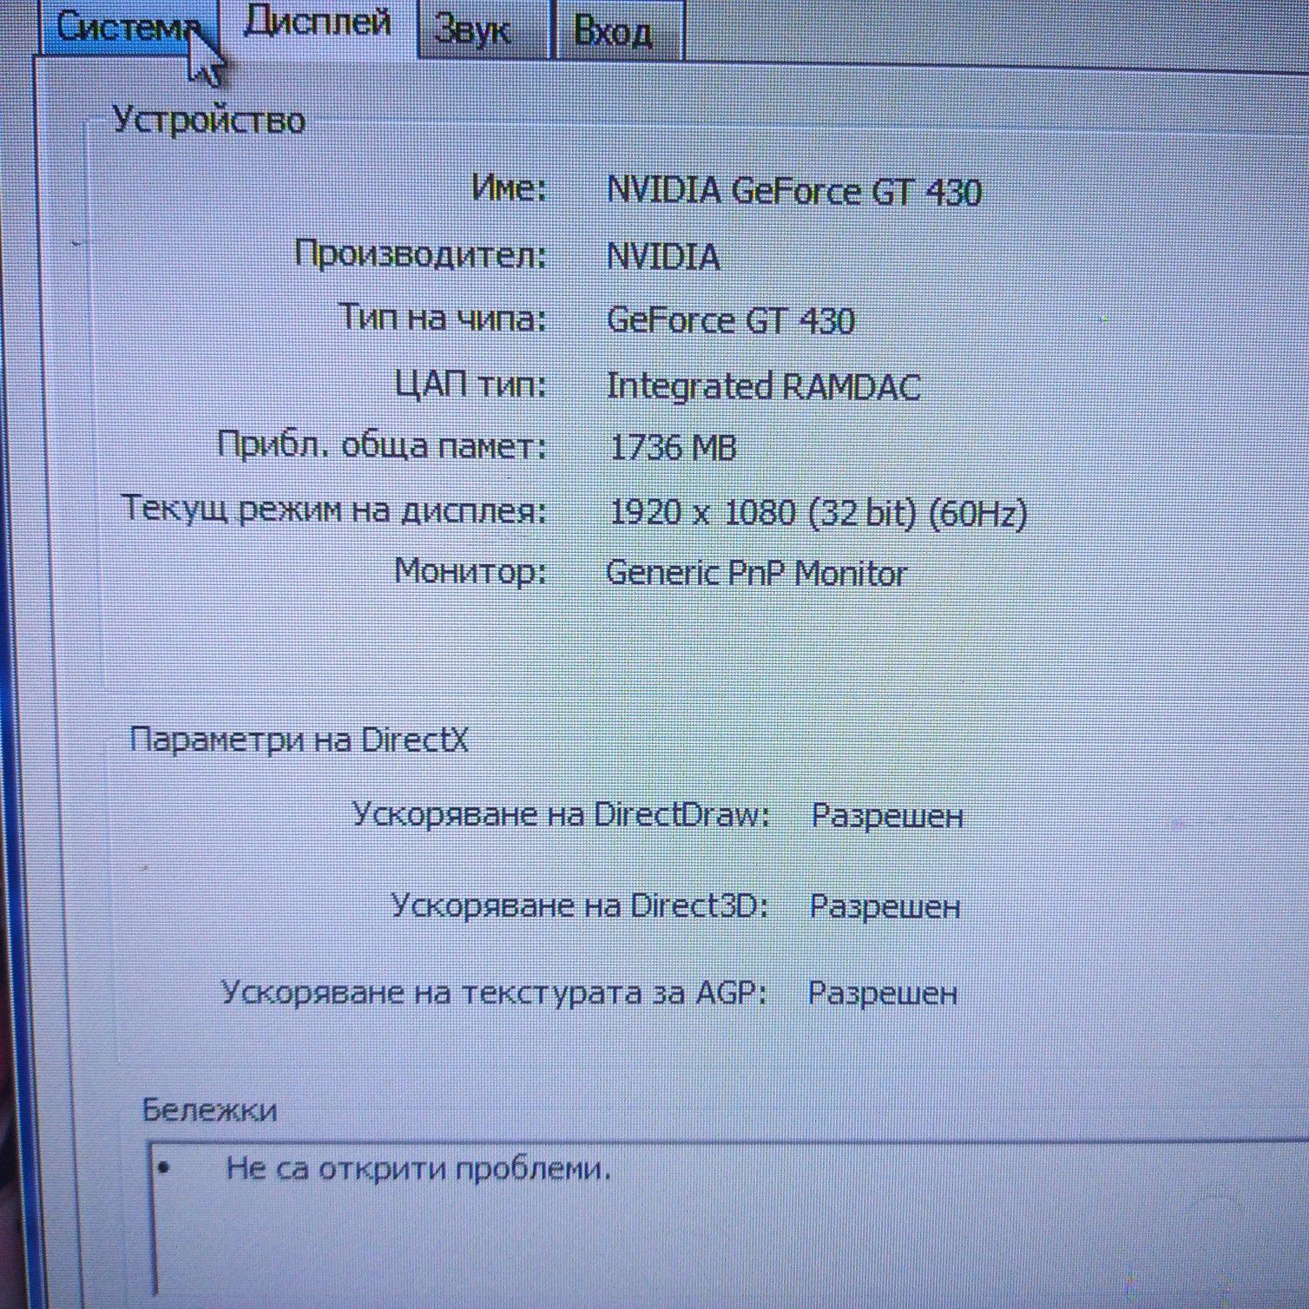The image size is (1309, 1309).
Task: Click the Устройство group heading
Action: [x=209, y=120]
